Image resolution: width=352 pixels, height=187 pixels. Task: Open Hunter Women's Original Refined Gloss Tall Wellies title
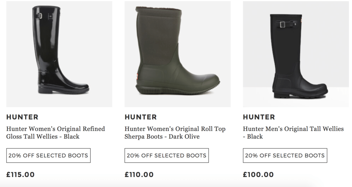click(x=55, y=133)
